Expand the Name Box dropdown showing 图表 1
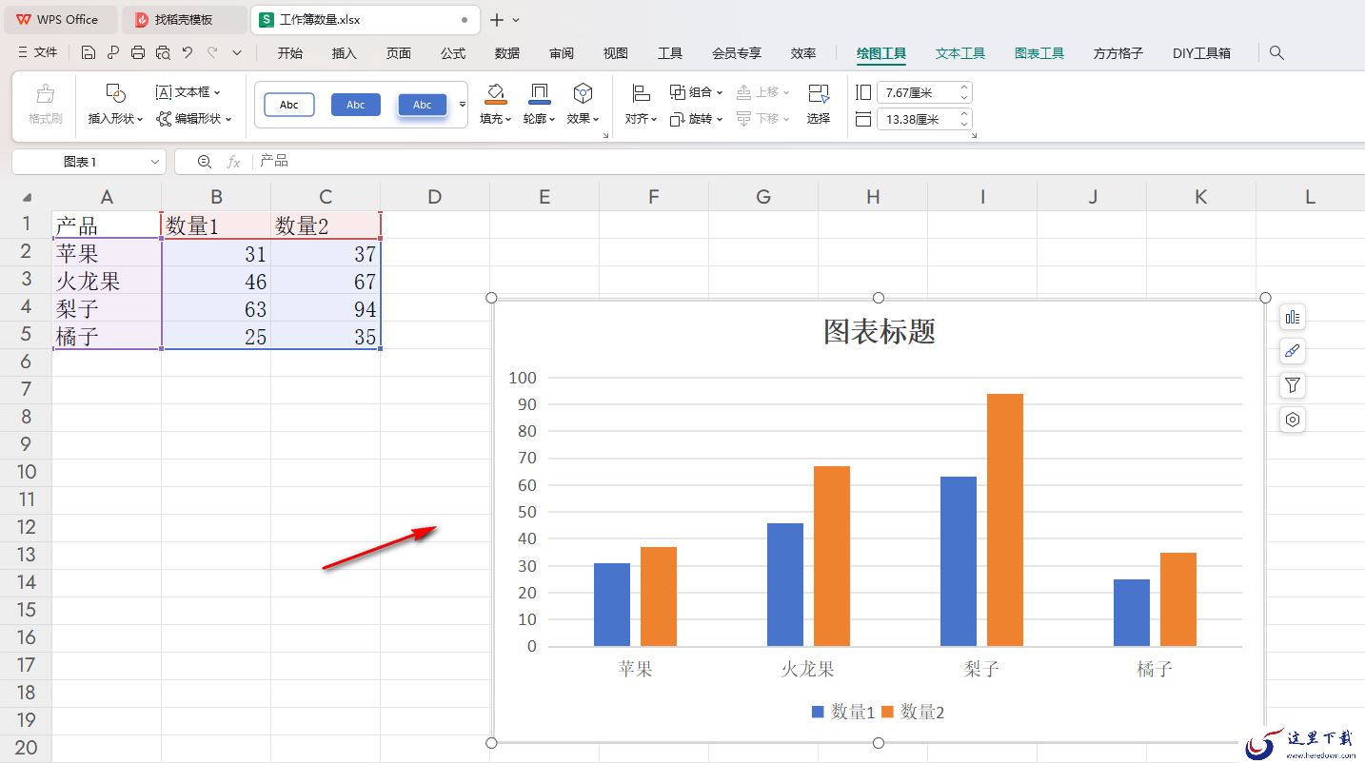The image size is (1365, 763). pos(155,163)
